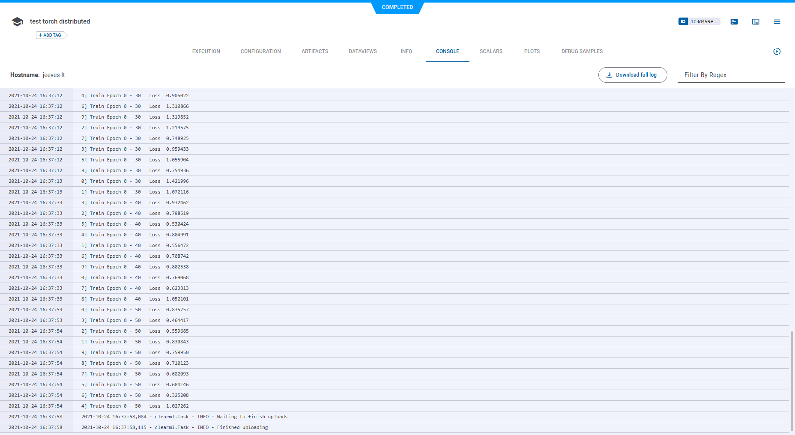
Task: Open the DEBUG SAMPLES tab
Action: [582, 51]
